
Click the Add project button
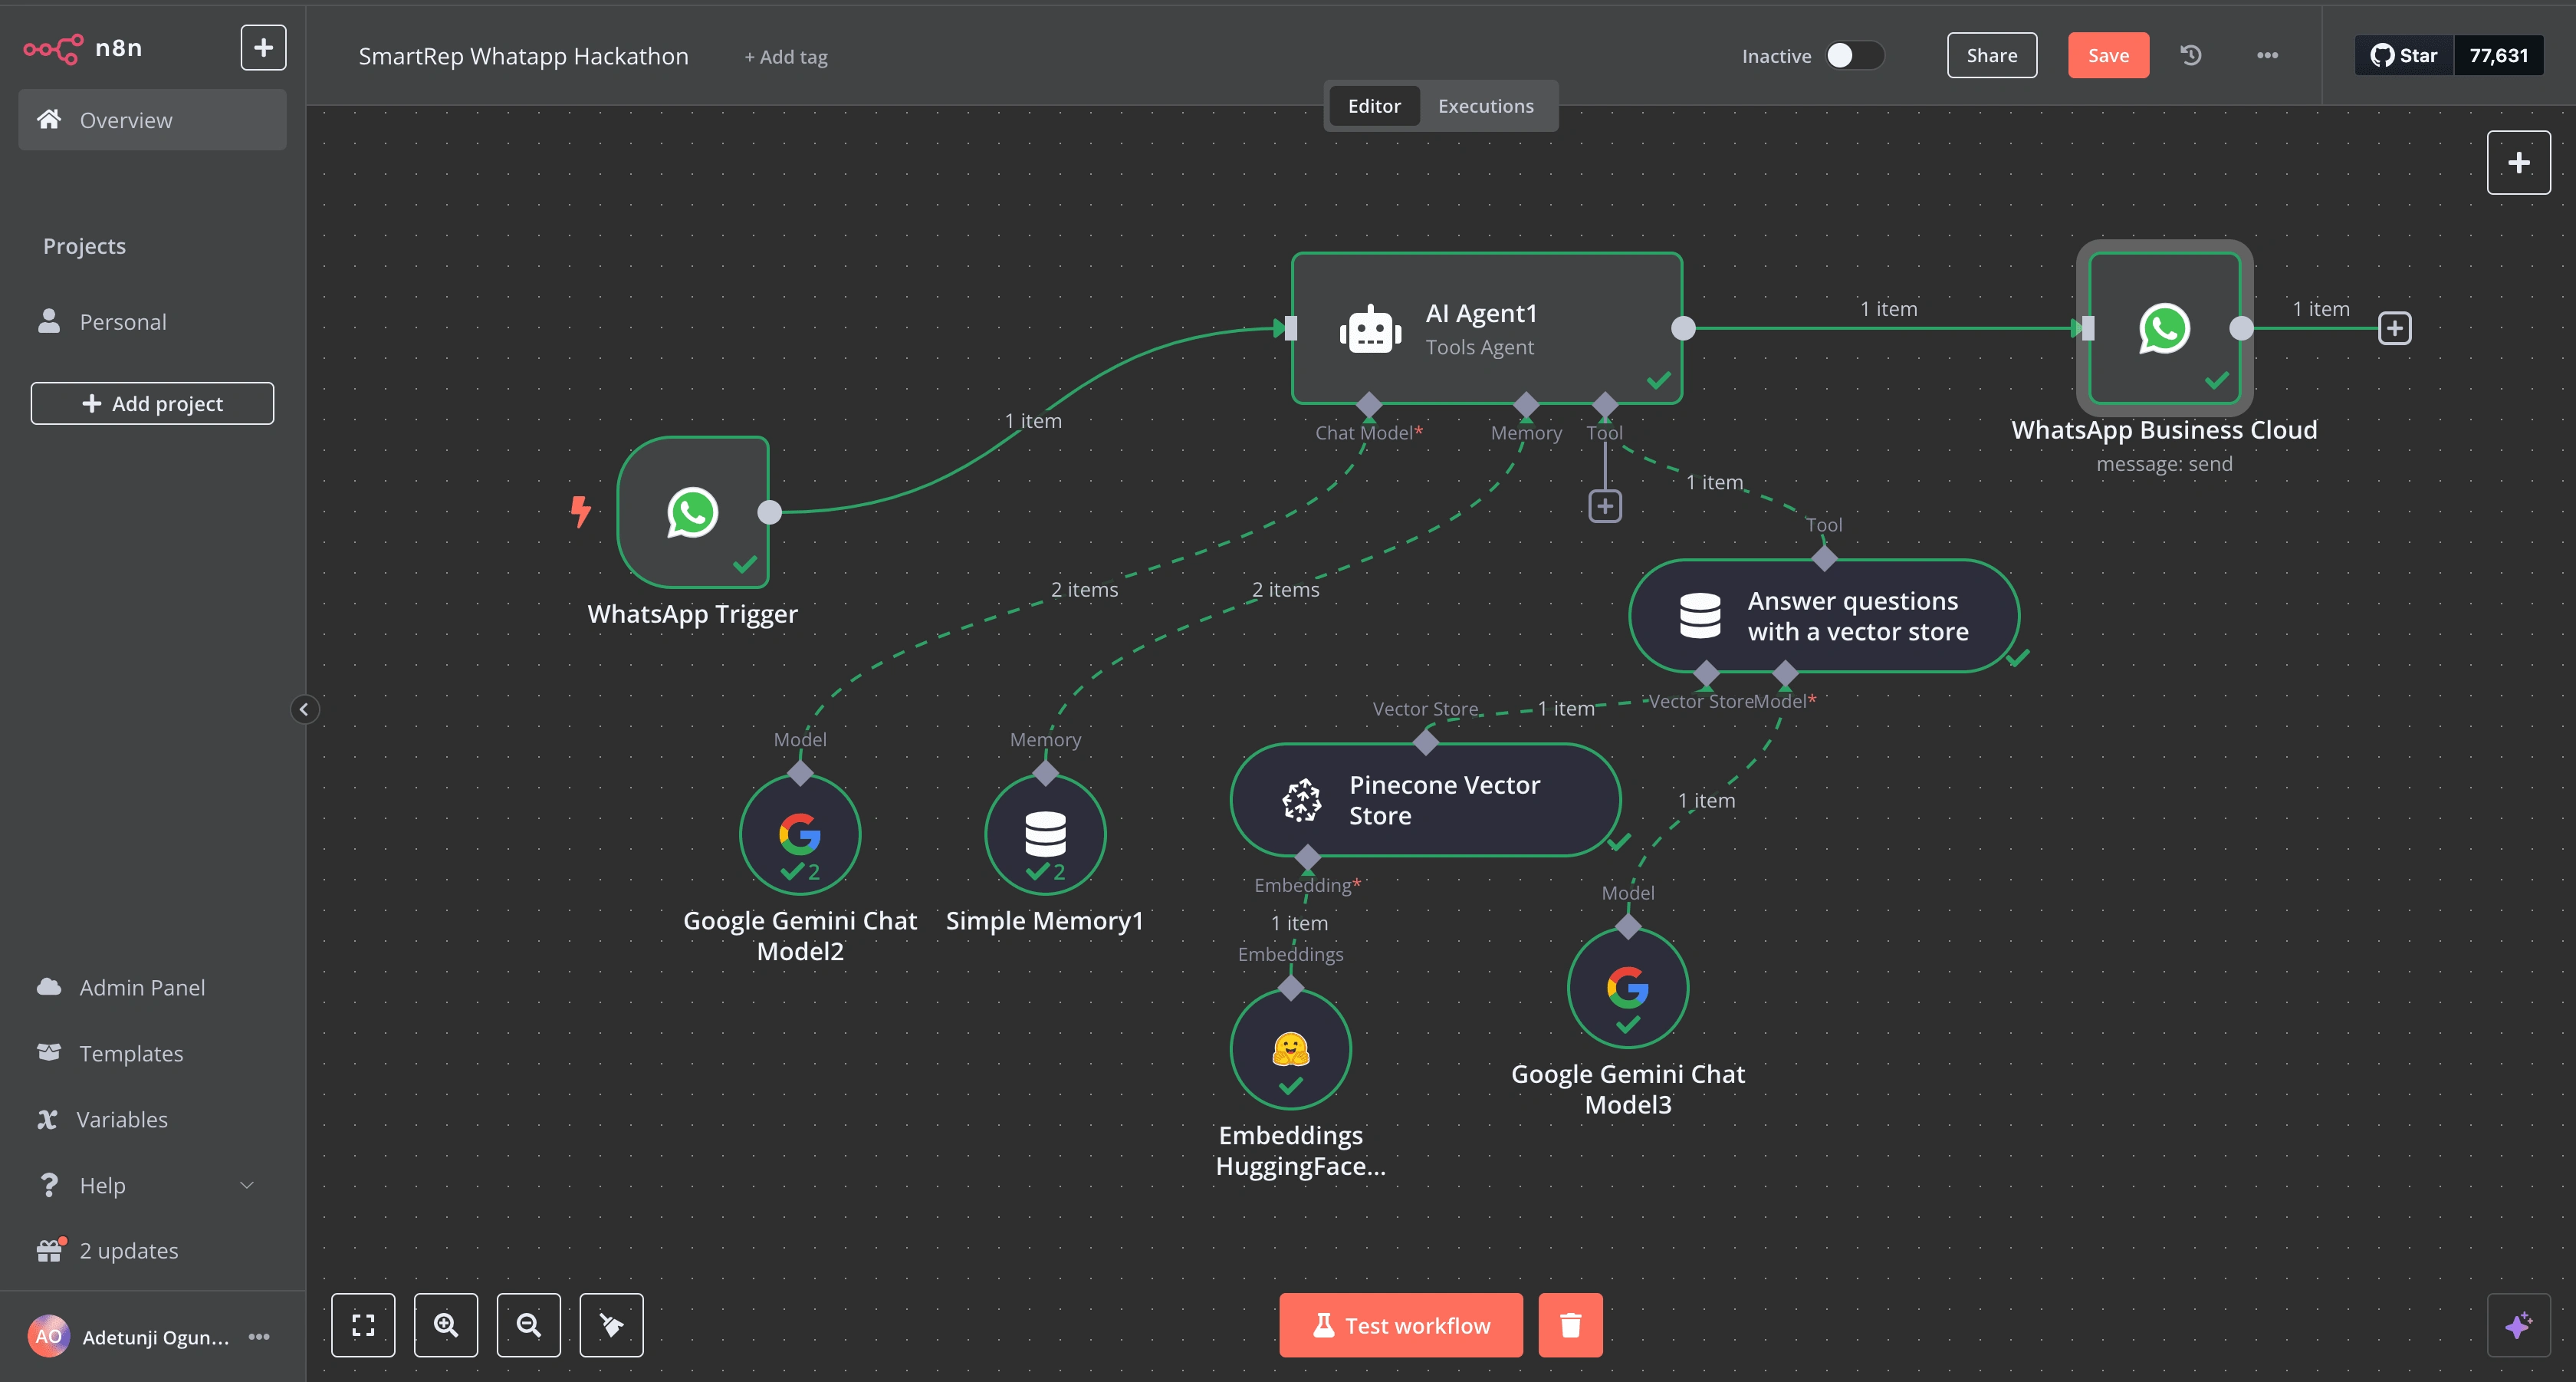coord(152,403)
